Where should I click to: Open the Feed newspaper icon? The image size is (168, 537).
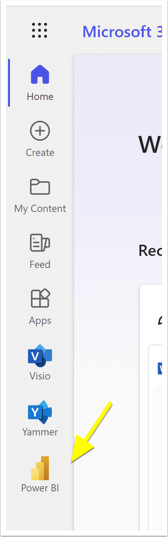pyautogui.click(x=40, y=243)
